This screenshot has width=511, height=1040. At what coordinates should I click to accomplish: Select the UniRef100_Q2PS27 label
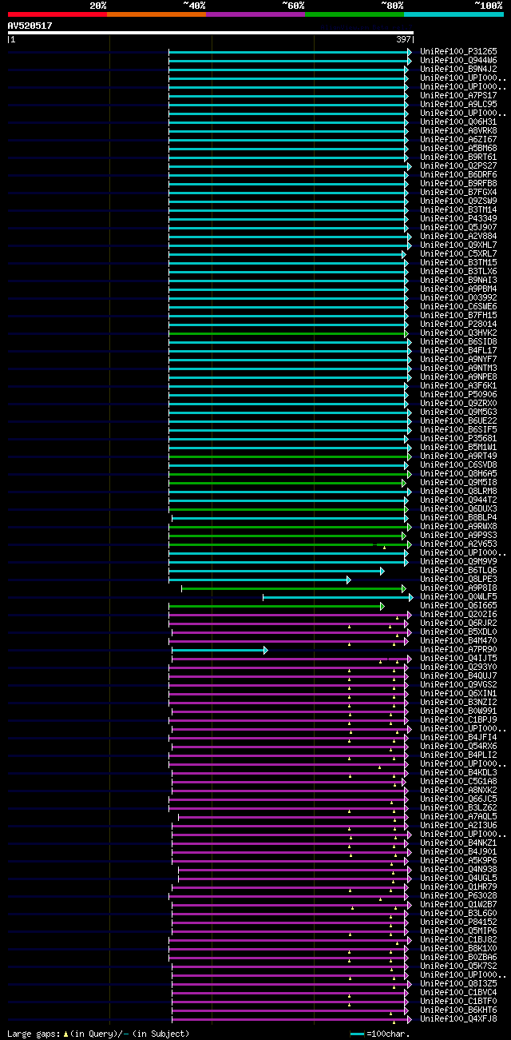pos(458,166)
